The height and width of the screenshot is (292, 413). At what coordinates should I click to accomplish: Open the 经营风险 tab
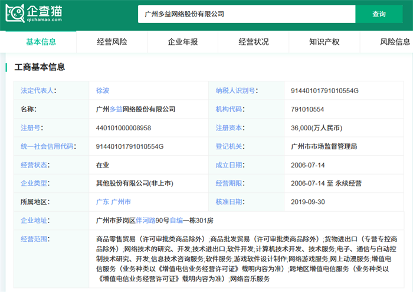coord(112,42)
